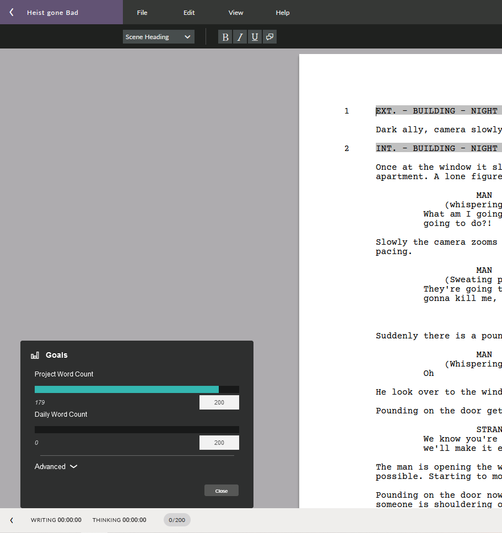Open the Edit menu

[189, 13]
